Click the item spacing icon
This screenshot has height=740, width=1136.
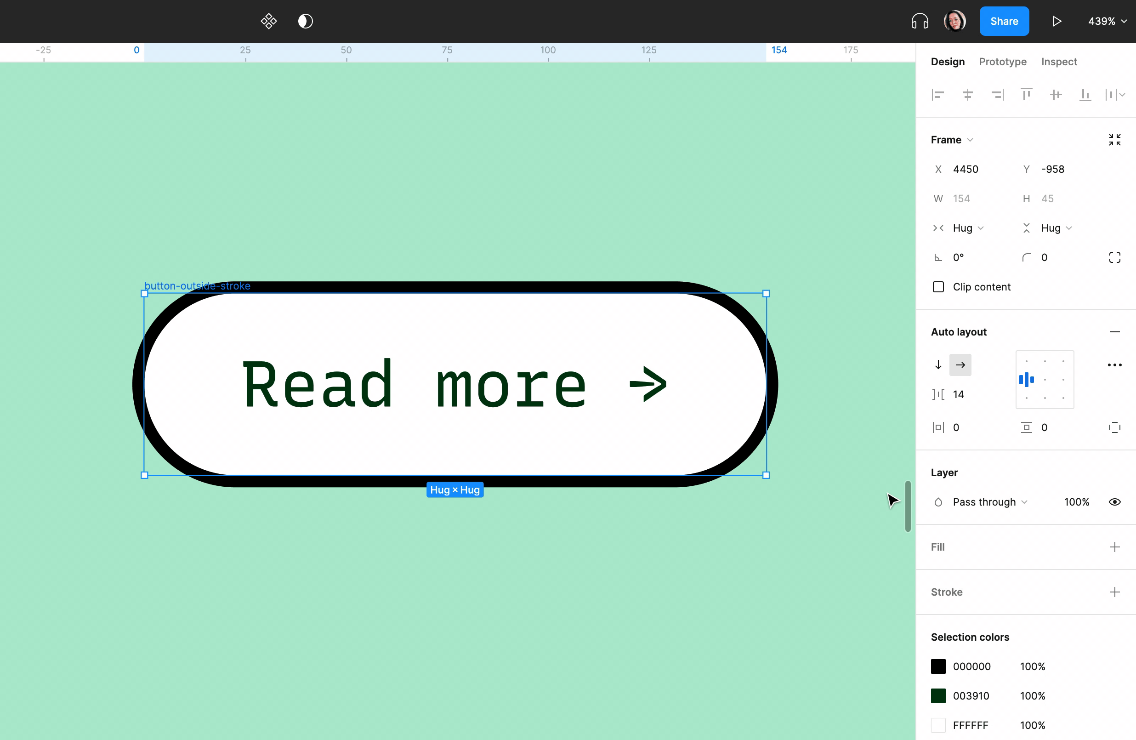[x=938, y=394]
